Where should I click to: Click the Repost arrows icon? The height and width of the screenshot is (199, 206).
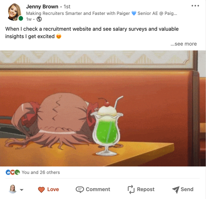tap(131, 189)
